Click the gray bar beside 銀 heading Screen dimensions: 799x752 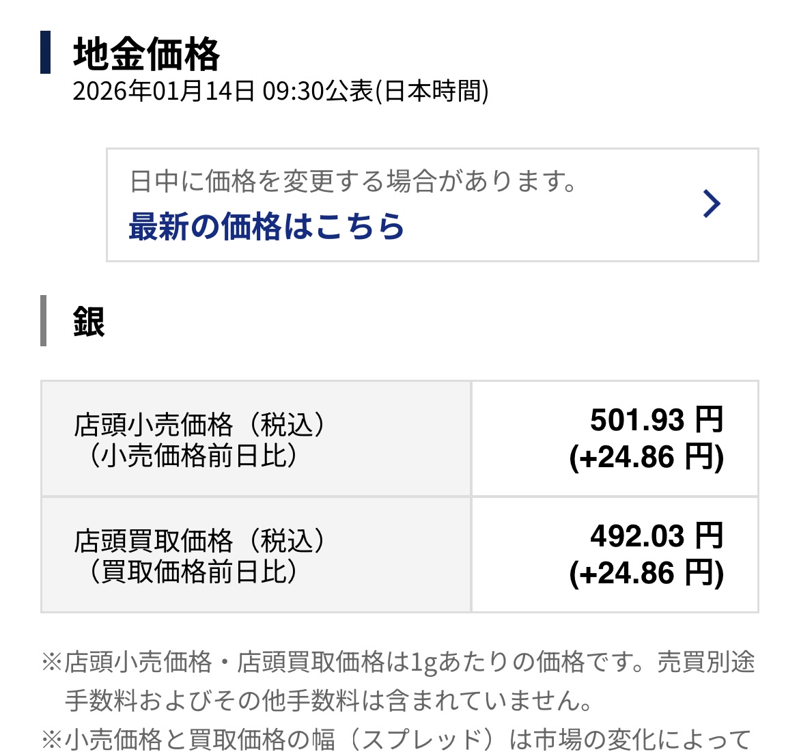coord(44,321)
